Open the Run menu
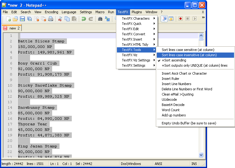This screenshot has height=168, width=235. (x=111, y=12)
